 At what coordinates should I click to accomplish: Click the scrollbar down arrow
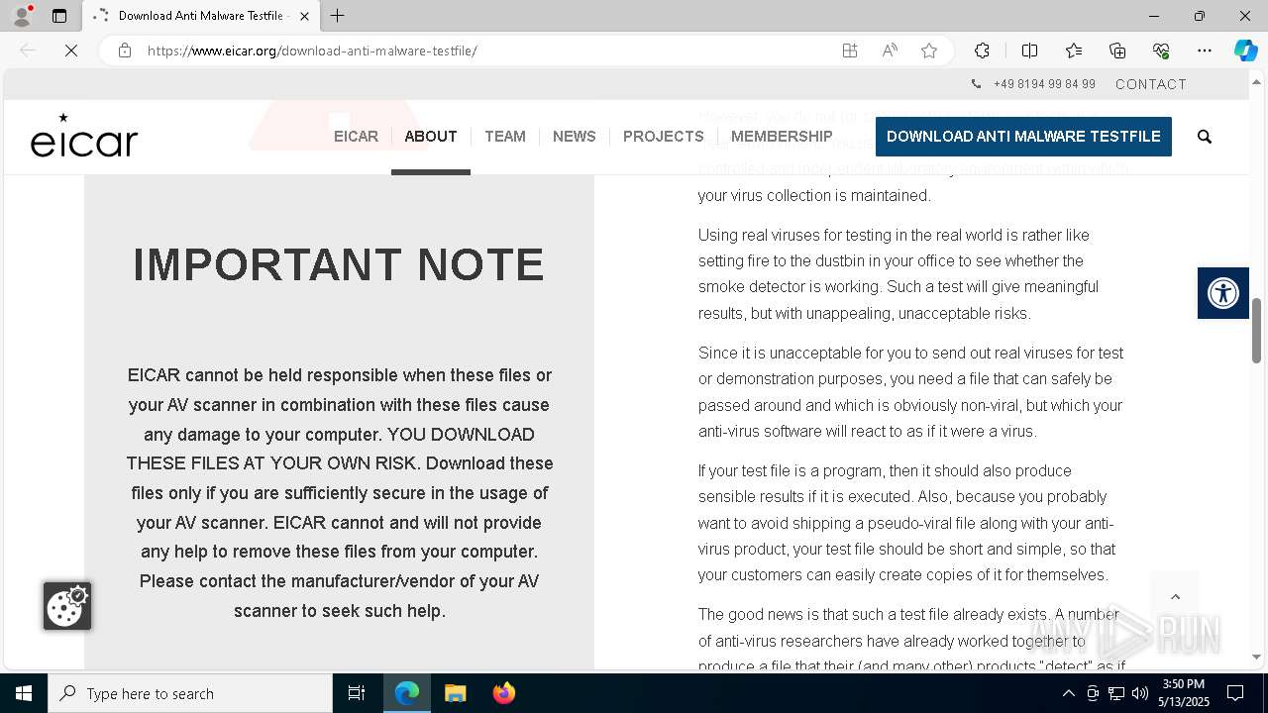1256,657
